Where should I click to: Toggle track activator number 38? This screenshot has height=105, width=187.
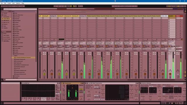click(44, 74)
